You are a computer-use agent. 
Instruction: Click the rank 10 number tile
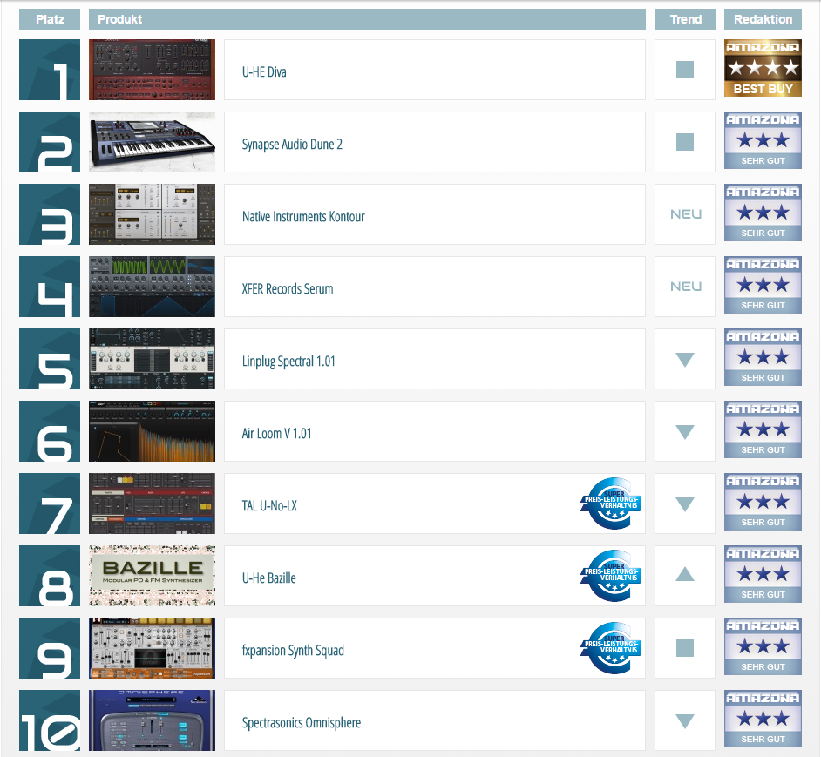(x=50, y=720)
